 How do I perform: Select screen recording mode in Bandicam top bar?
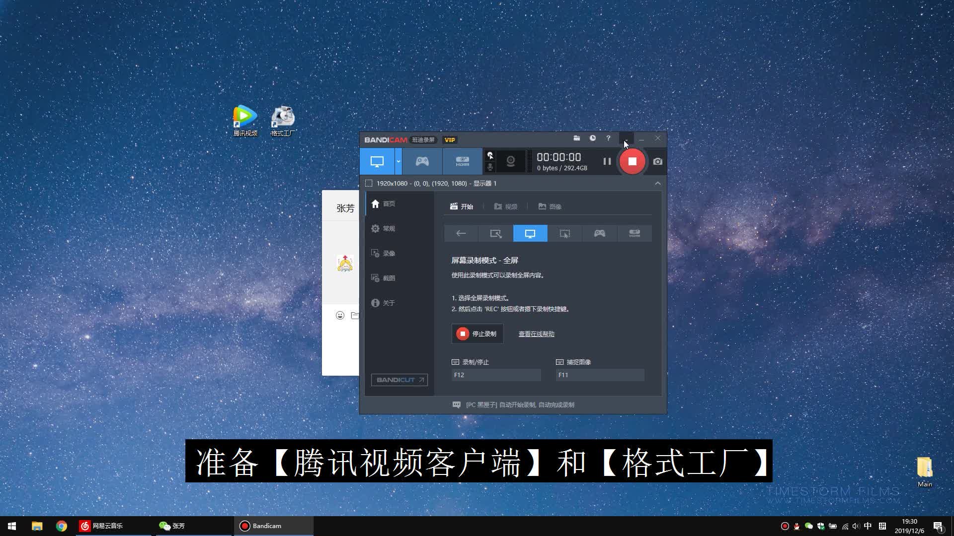coord(377,161)
